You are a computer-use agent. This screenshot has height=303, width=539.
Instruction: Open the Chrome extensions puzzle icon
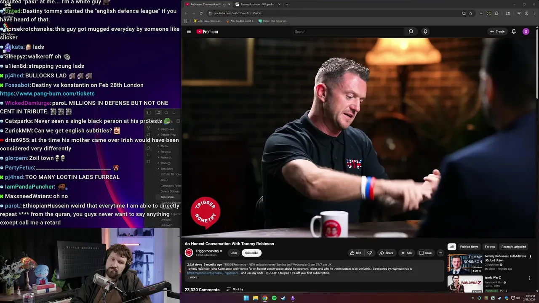[x=496, y=13]
